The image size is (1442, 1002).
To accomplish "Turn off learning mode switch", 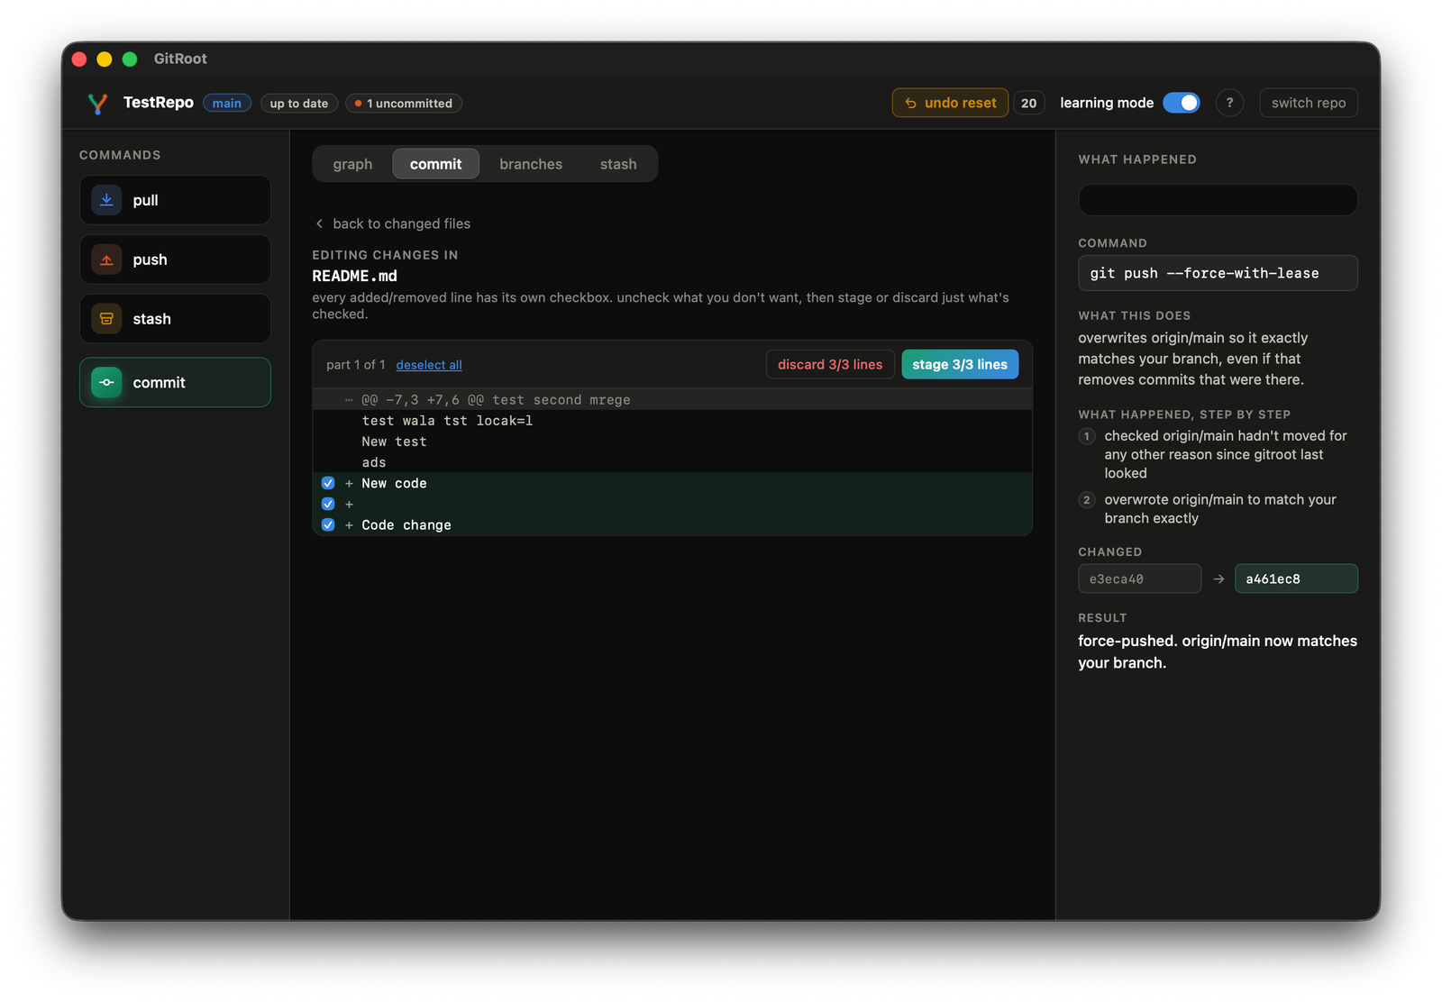I will point(1181,103).
